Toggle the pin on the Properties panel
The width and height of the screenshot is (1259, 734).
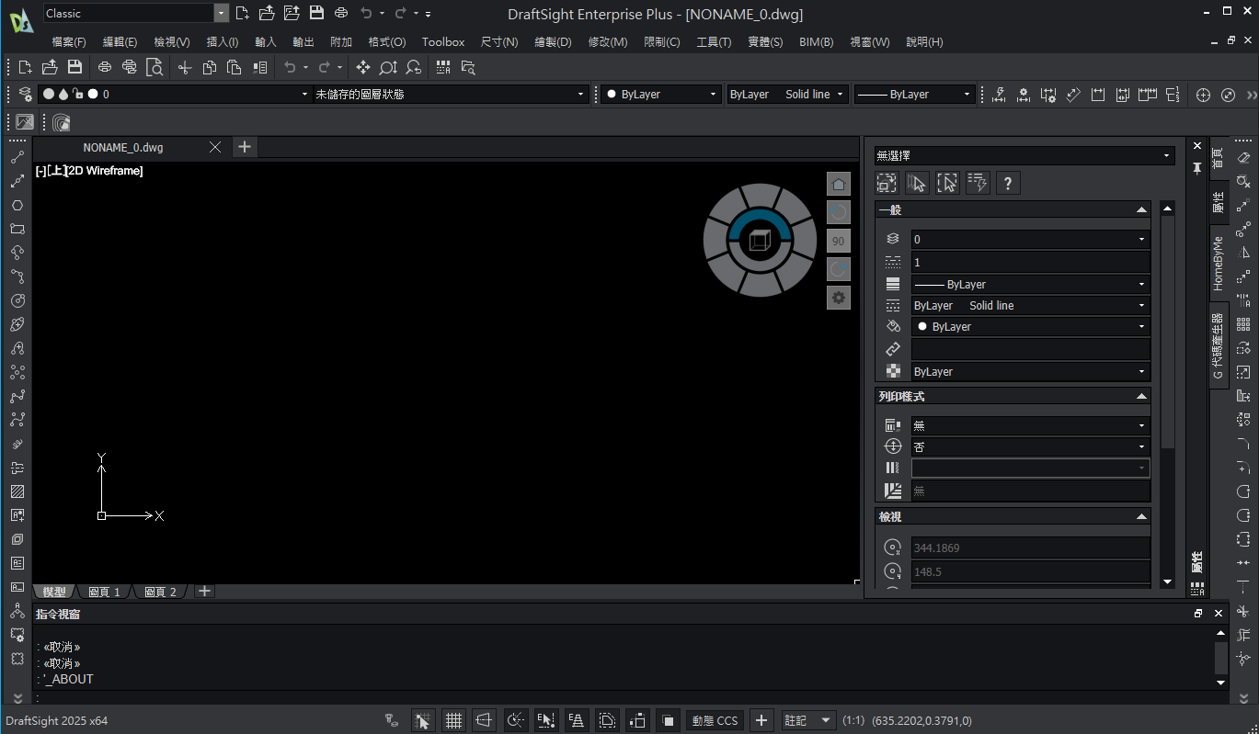pos(1197,168)
